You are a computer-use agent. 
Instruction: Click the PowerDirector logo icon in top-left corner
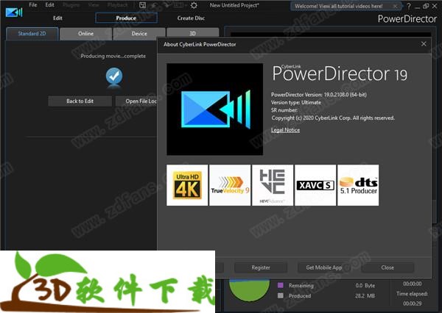[14, 12]
